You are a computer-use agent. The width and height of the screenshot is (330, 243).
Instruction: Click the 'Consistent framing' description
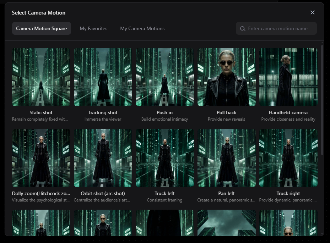(x=164, y=200)
